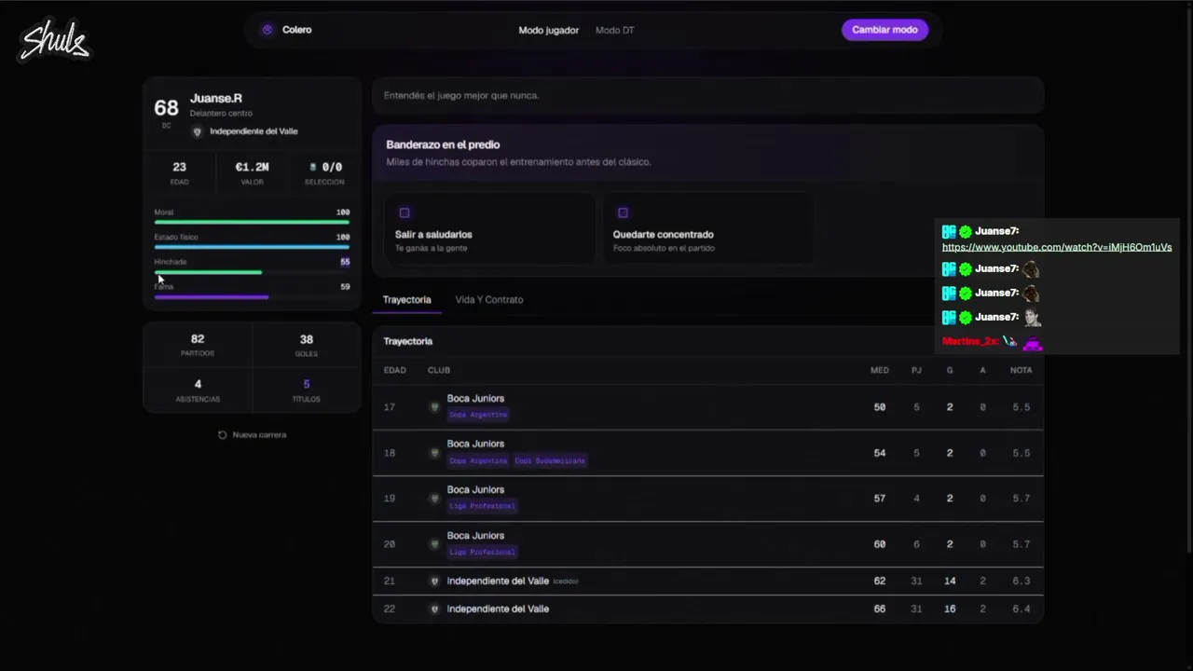This screenshot has width=1193, height=671.
Task: Switch to Modo jugador
Action: (549, 30)
